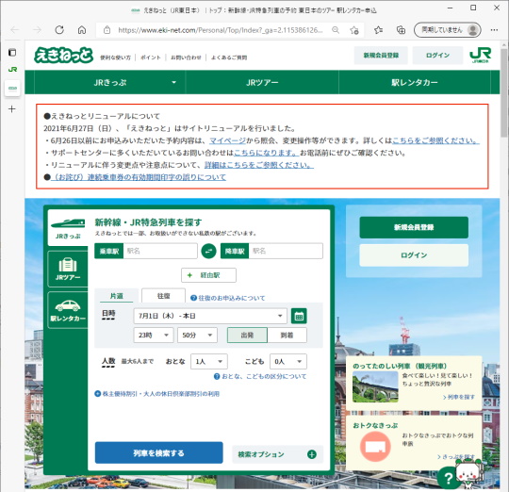Open ポイント header link
This screenshot has width=509, height=492.
point(151,57)
